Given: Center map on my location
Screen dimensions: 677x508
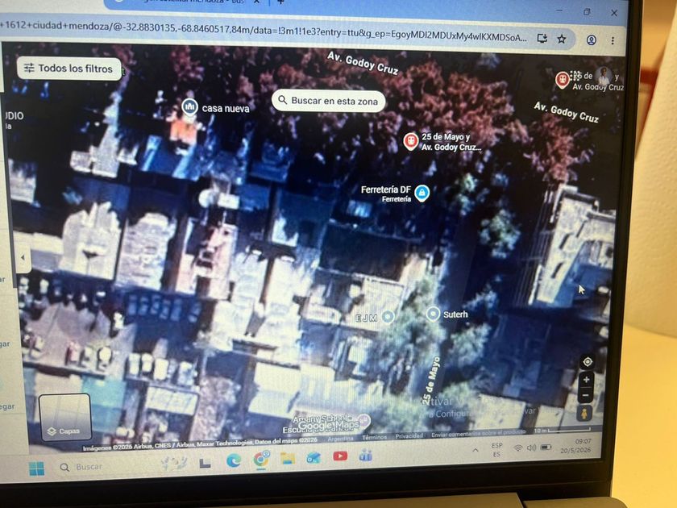Looking at the screenshot, I should [x=588, y=362].
